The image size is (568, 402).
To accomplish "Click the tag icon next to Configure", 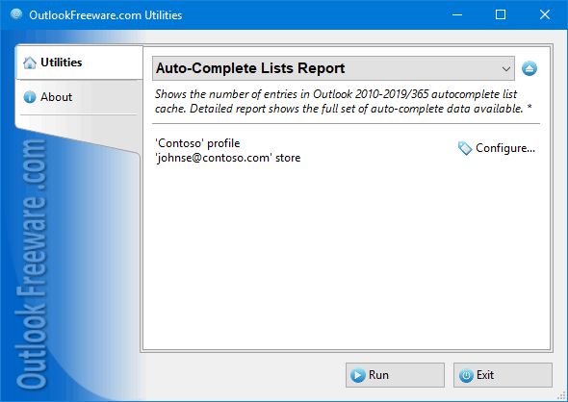I will [x=465, y=148].
